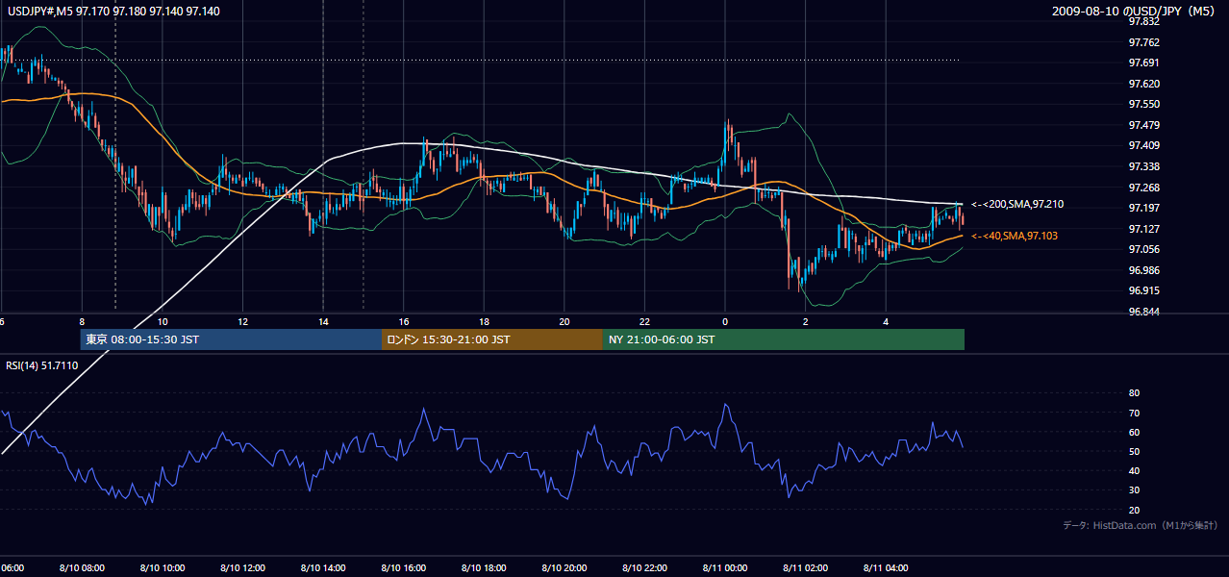Click price axis value 97.479
The height and width of the screenshot is (577, 1229).
click(x=1144, y=125)
